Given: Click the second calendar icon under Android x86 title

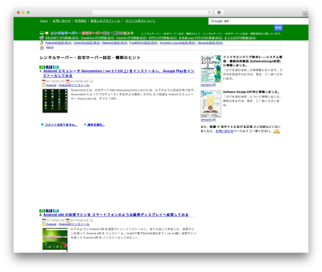Looking at the screenshot, I should pos(68,221).
